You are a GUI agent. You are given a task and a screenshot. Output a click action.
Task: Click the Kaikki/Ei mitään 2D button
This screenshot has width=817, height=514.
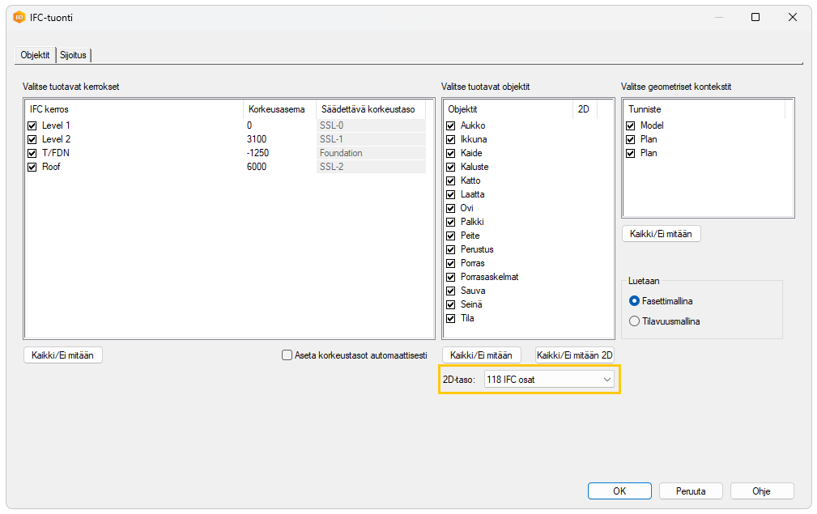(575, 355)
